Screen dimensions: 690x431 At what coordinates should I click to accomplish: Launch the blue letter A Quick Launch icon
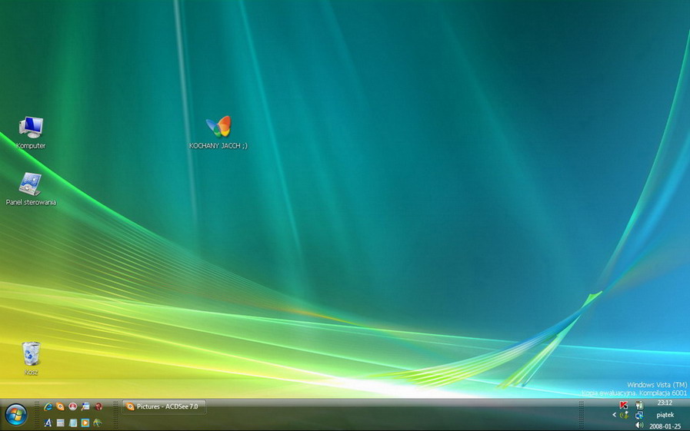click(48, 423)
